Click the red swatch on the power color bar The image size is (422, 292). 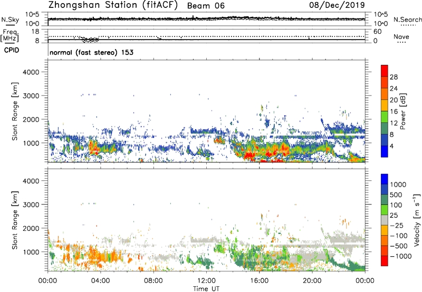point(385,71)
